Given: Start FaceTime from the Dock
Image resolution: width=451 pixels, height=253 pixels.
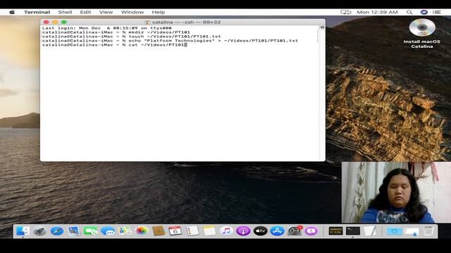Looking at the screenshot, I should pos(91,231).
